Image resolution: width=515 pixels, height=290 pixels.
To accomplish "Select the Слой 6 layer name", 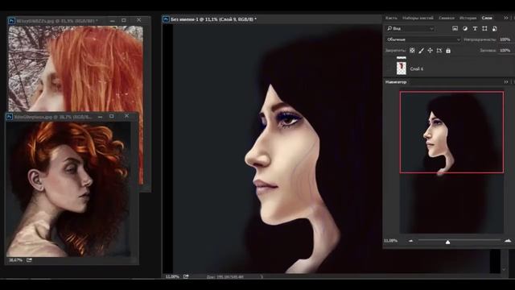I will click(417, 68).
